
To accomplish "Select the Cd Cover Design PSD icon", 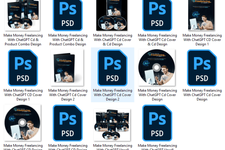I will 202,68.
